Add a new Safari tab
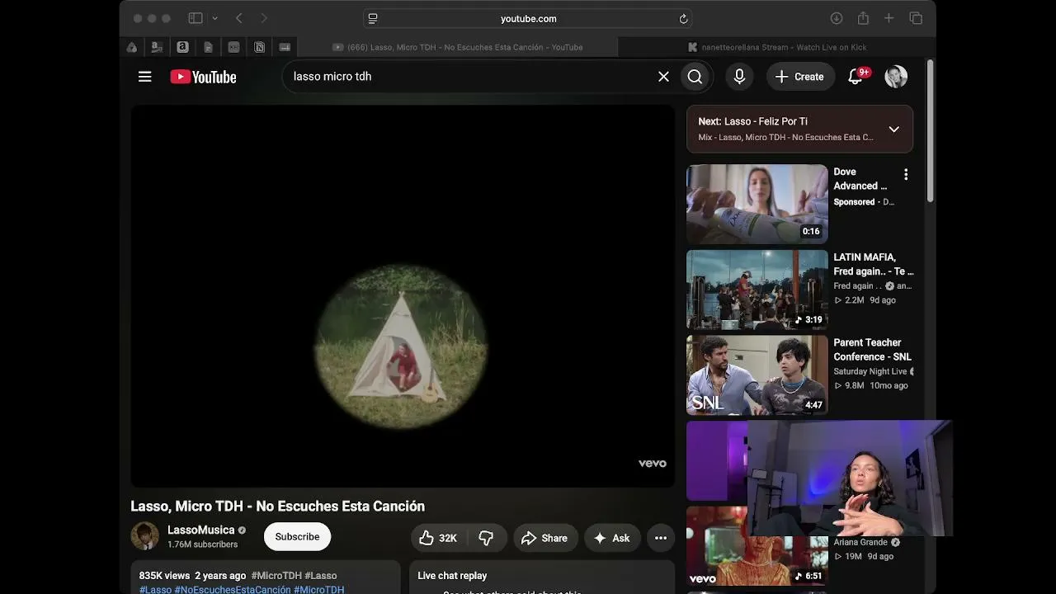This screenshot has height=594, width=1056. [x=889, y=18]
